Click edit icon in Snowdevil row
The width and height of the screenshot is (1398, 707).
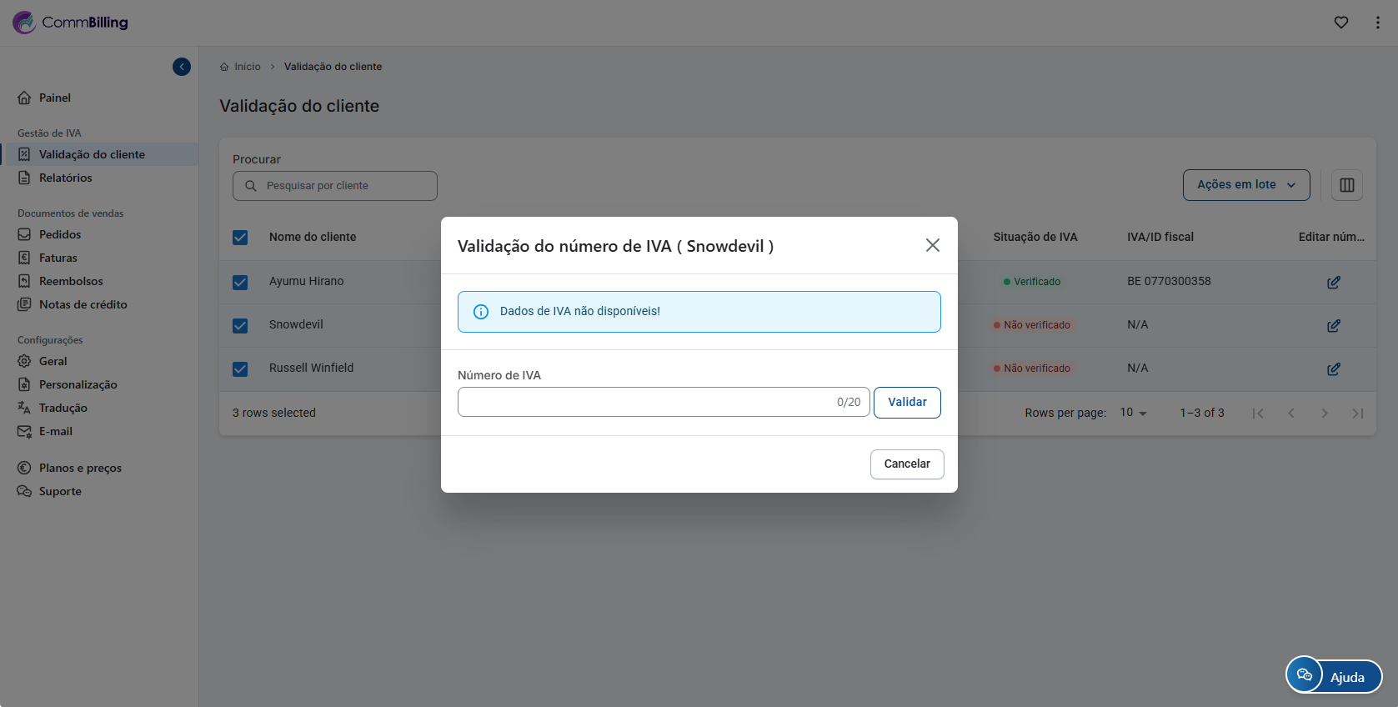pyautogui.click(x=1333, y=326)
